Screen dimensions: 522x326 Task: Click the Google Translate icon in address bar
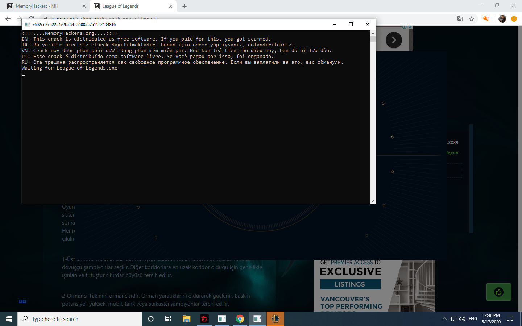click(x=460, y=19)
